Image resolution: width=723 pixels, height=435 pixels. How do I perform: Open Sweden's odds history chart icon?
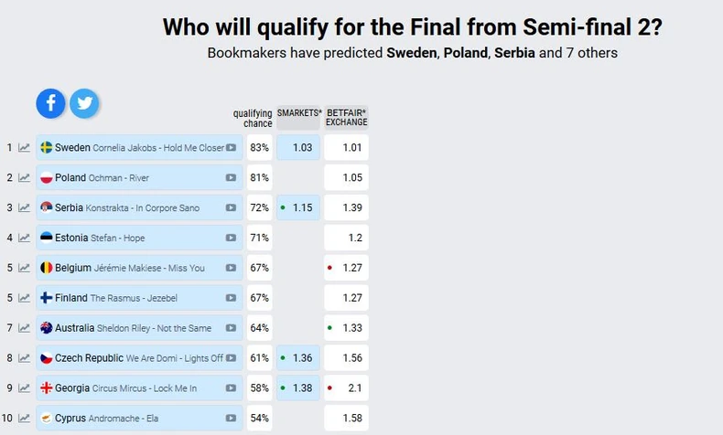[25, 148]
